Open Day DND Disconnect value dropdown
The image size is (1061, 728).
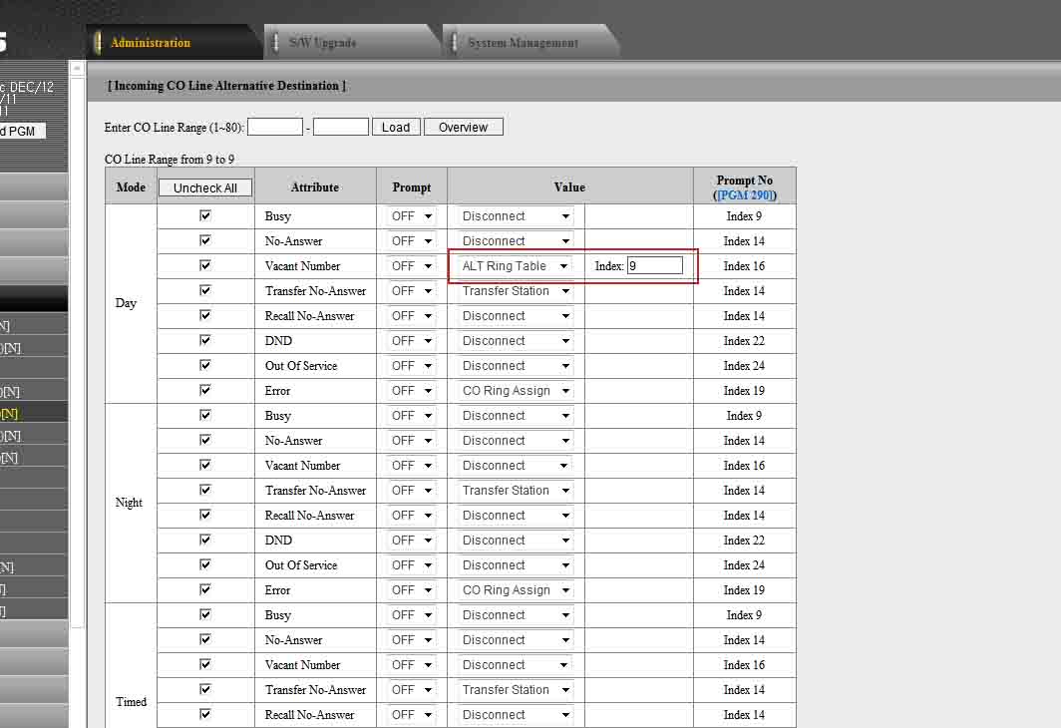tap(515, 341)
